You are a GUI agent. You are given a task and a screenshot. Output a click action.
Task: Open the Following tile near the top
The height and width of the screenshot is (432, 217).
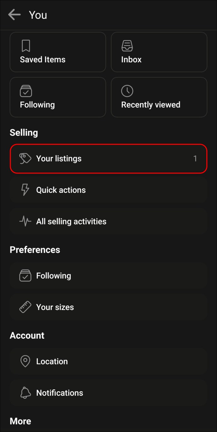tap(58, 97)
